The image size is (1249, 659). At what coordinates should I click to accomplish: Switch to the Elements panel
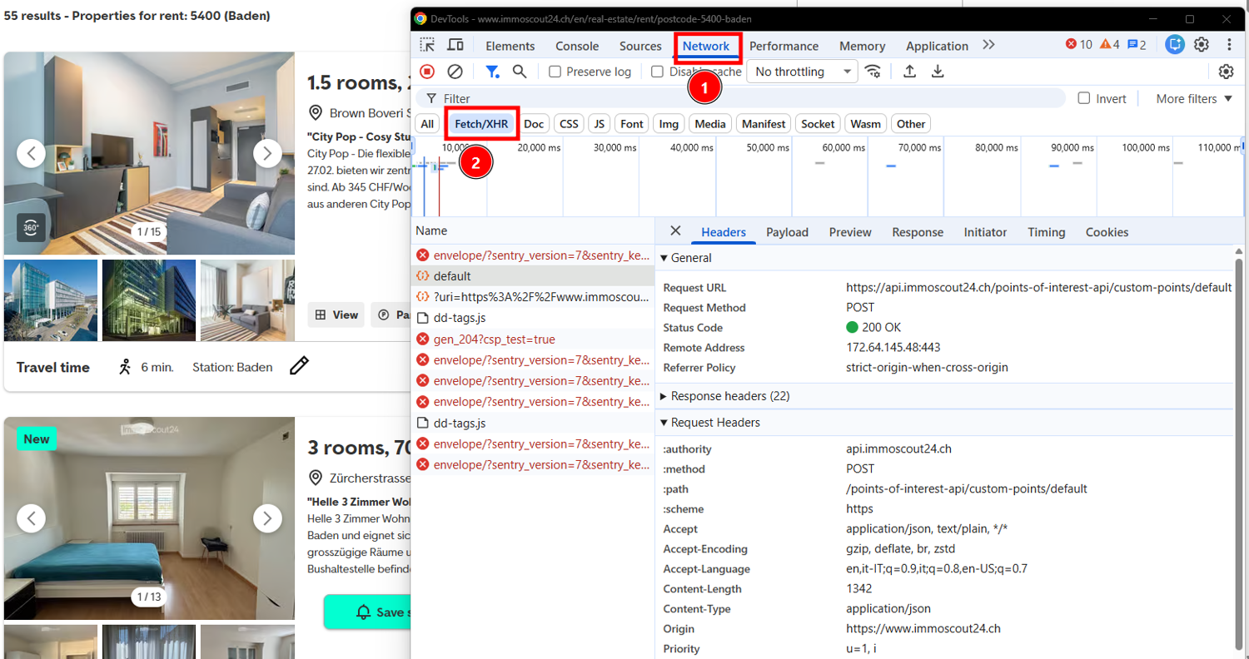pos(510,46)
